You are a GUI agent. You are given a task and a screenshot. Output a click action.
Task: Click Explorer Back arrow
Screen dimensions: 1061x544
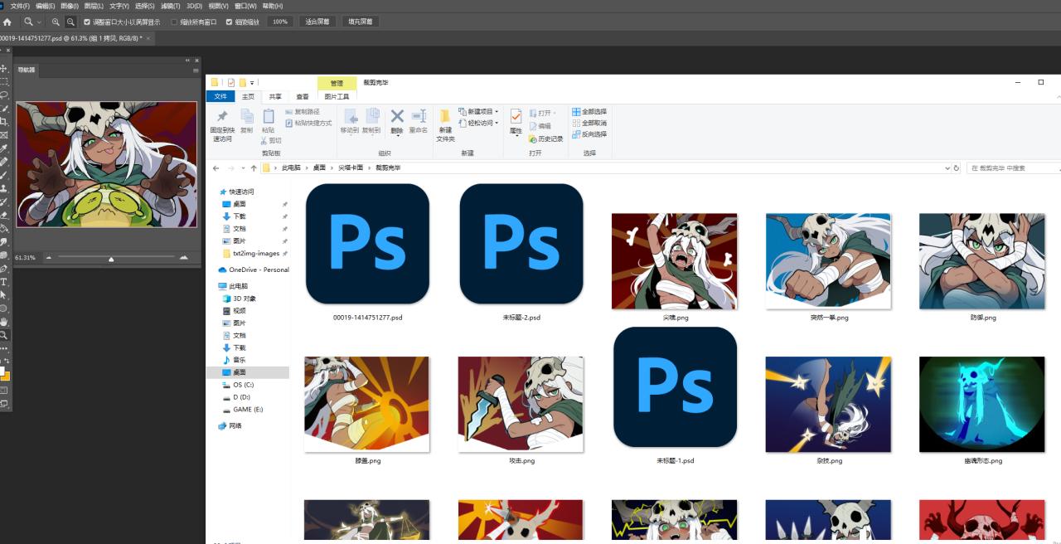pos(216,168)
